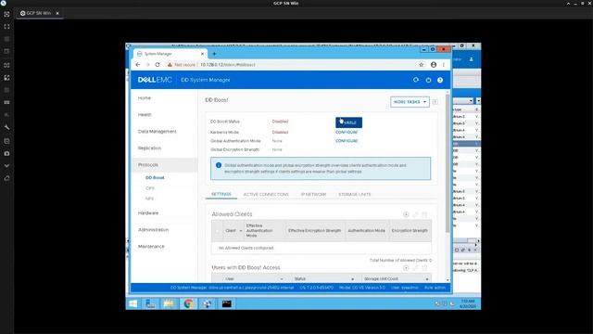Image resolution: width=593 pixels, height=334 pixels.
Task: Click the link icon in left viewer toolbar
Action: click(6, 178)
